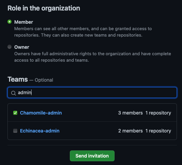182x165 pixels.
Task: Click the 2 members count for Echinacea-admin
Action: click(130, 131)
